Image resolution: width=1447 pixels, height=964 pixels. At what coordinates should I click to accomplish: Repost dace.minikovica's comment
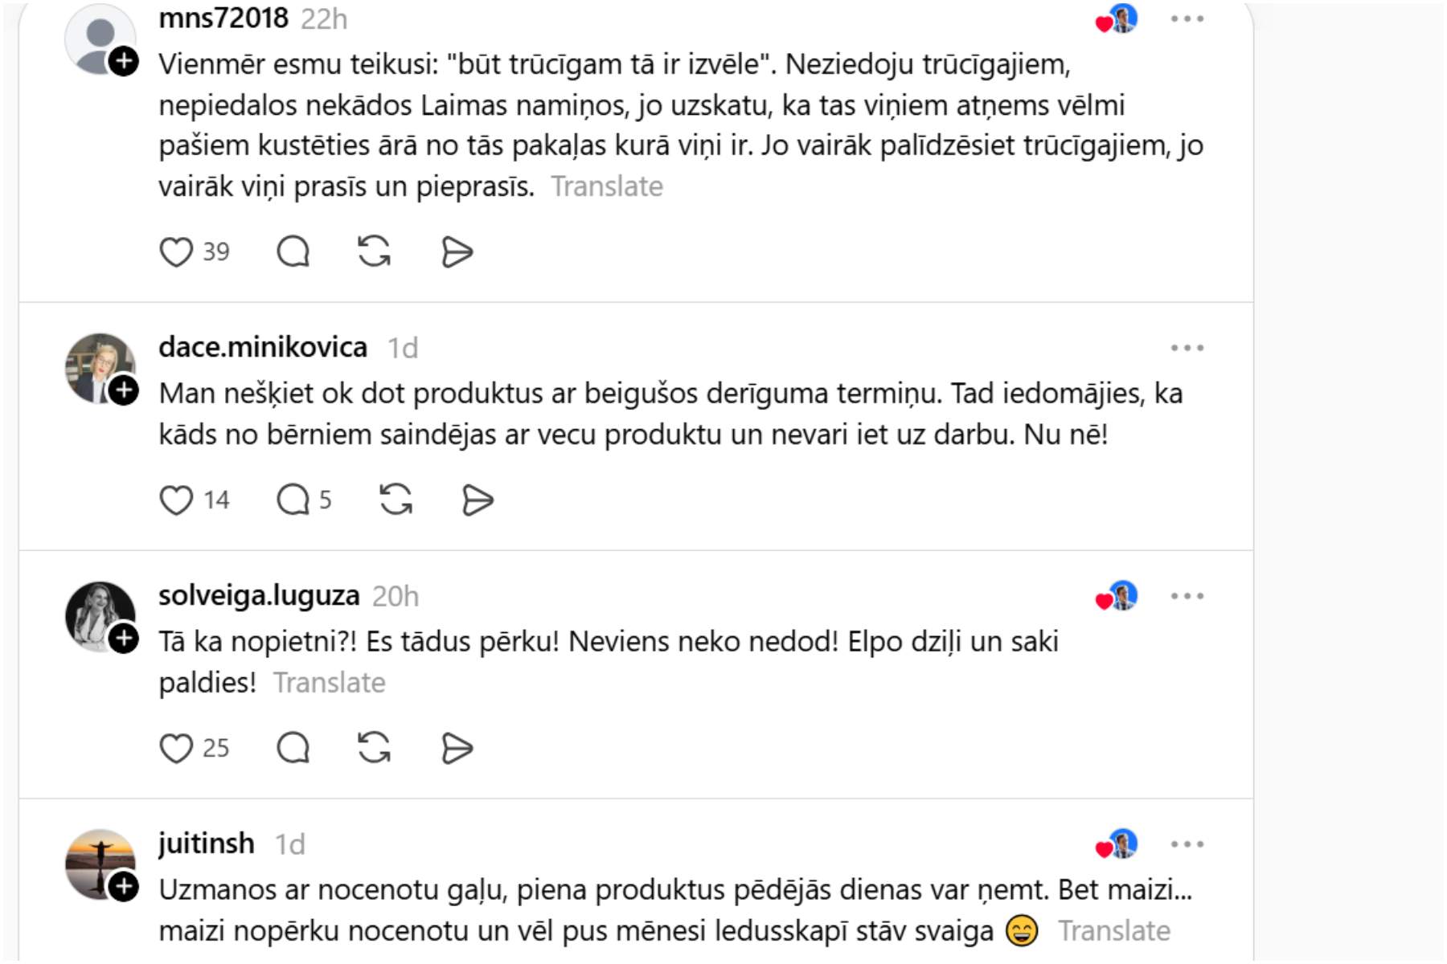(x=396, y=500)
